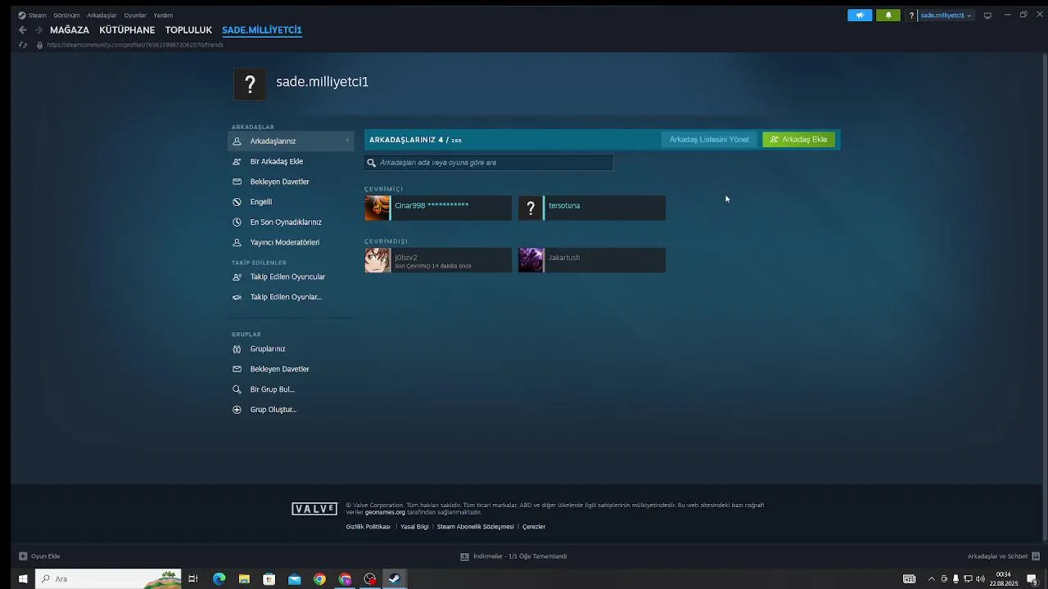Viewport: 1048px width, 589px height.
Task: Open friend j0bzv2 entry
Action: [x=438, y=260]
